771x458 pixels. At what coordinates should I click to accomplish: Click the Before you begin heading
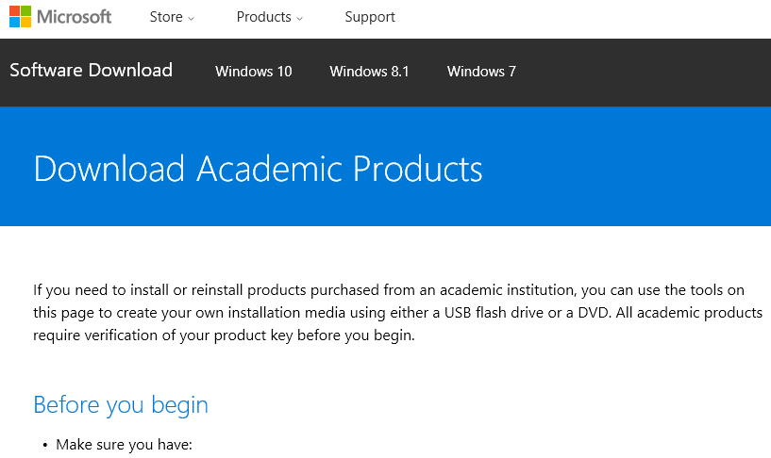(x=121, y=404)
